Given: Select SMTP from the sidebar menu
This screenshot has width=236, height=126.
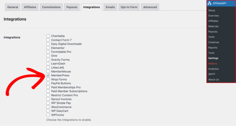Looking at the screenshot, I should coord(211,74).
